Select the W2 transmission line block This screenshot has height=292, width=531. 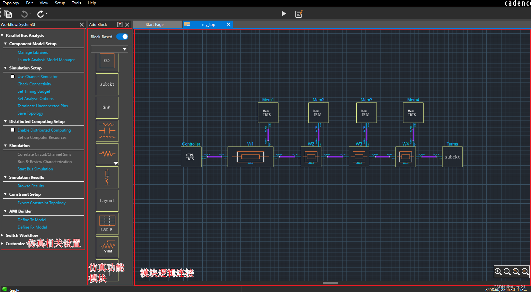[x=311, y=157]
